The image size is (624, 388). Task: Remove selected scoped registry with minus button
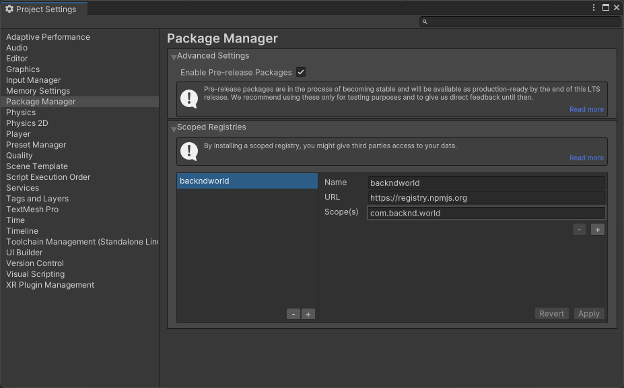point(293,314)
